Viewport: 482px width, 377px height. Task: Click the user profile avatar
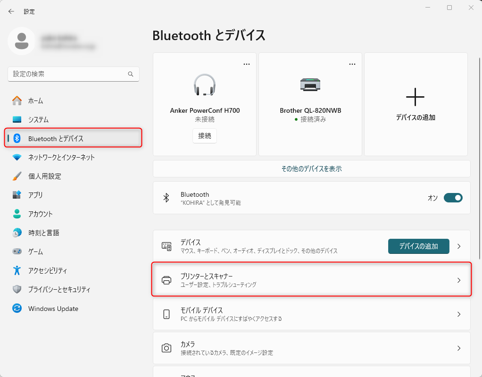tap(21, 41)
